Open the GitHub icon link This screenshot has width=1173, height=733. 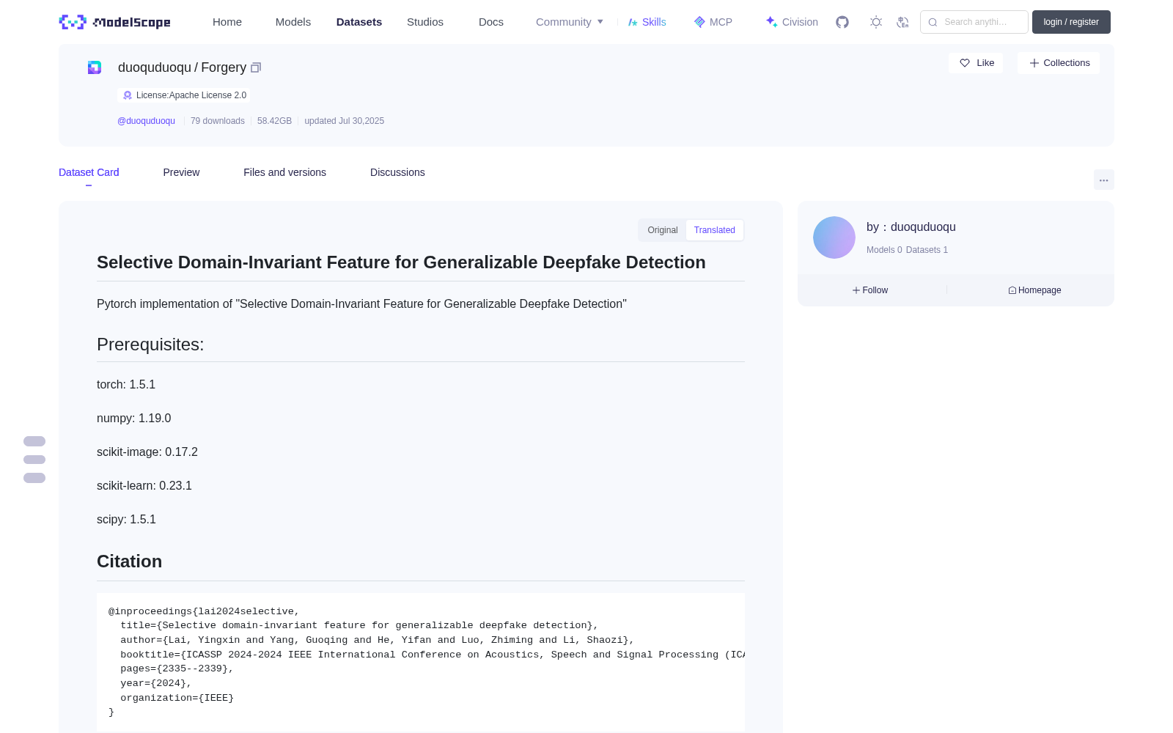click(x=842, y=22)
